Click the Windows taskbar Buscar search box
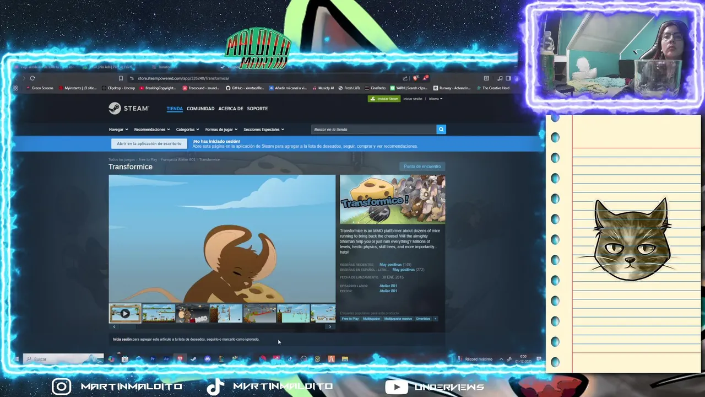705x397 pixels. coord(63,359)
